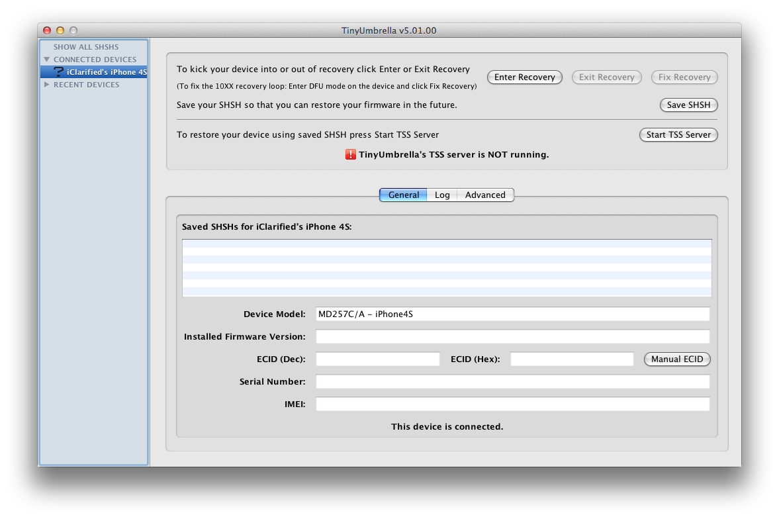Click inside the Saved SHSHs list
The height and width of the screenshot is (519, 779).
pos(447,268)
